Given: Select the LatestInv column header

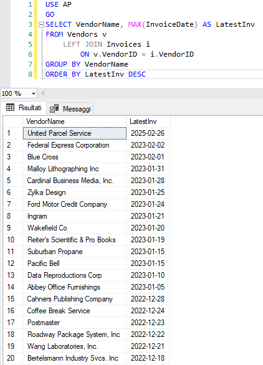Looking at the screenshot, I should click(x=148, y=121).
